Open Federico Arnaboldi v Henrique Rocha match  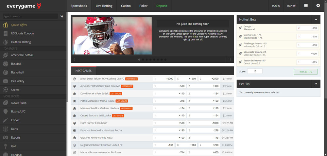tap(101, 130)
